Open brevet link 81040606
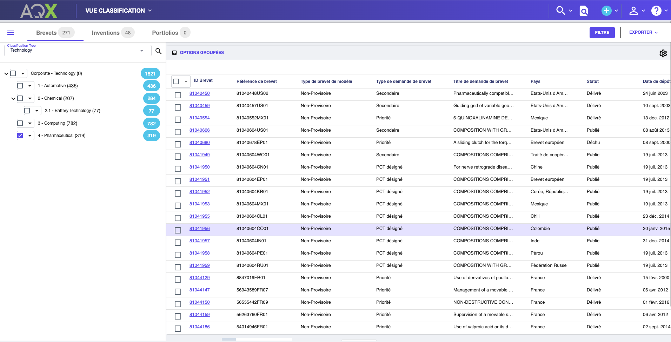The width and height of the screenshot is (671, 342). point(199,130)
